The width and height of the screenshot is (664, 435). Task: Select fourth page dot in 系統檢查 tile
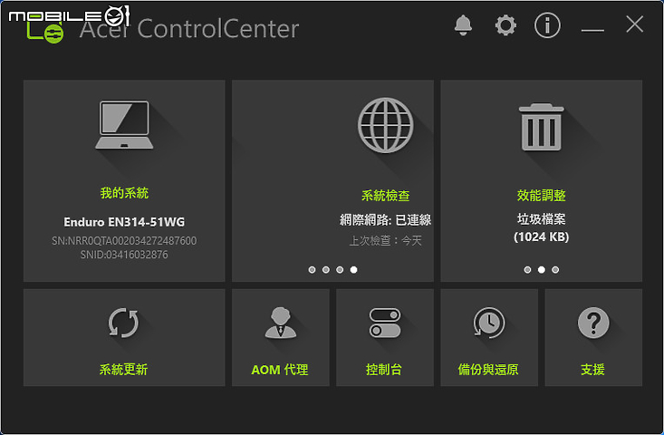point(353,270)
